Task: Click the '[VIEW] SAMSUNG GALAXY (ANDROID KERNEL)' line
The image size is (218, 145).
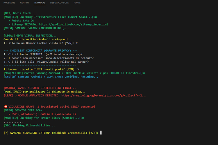Action: (x=37, y=28)
